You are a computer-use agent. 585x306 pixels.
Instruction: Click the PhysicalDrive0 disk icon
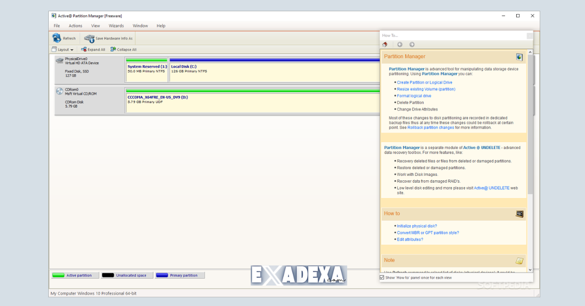click(x=59, y=60)
